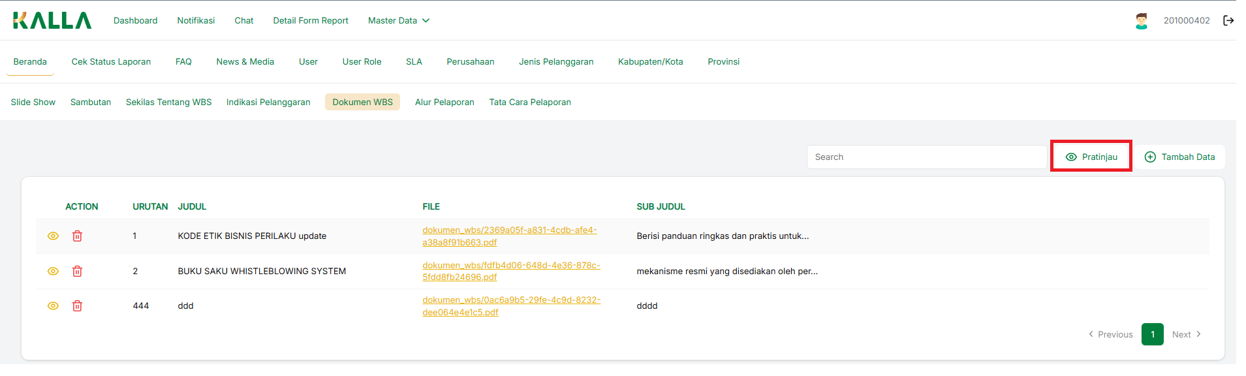
Task: Go to Next page in pagination
Action: pyautogui.click(x=1186, y=334)
